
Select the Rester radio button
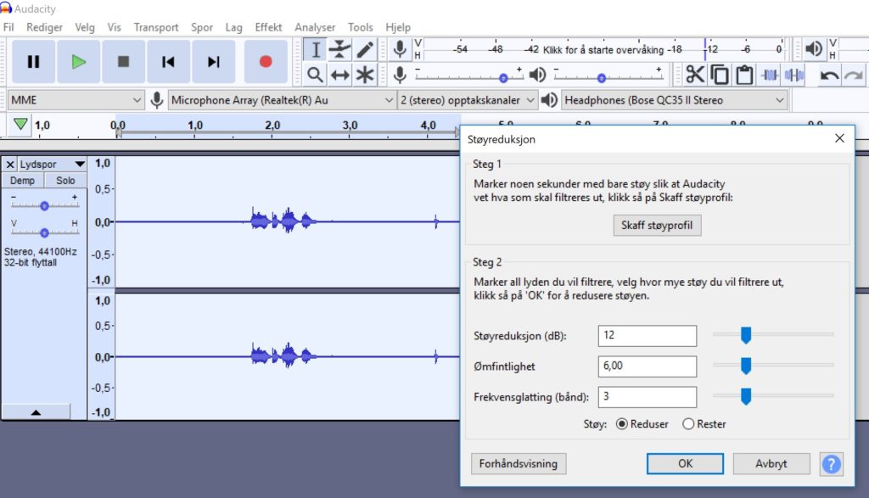click(688, 424)
